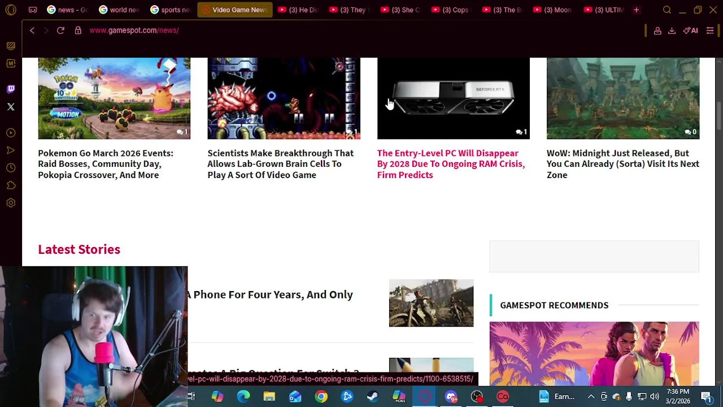
Task: Click the gamespot.com/news address bar
Action: (134, 31)
